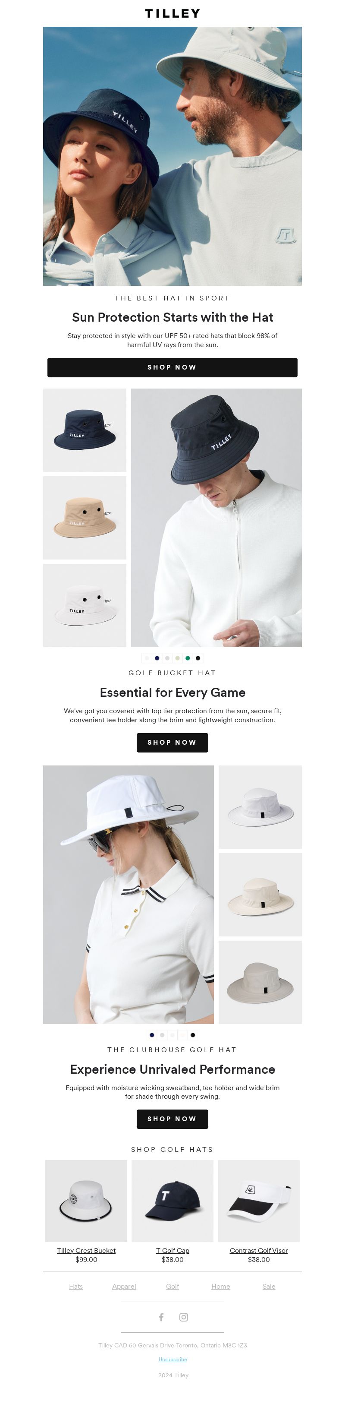Open the Instagram icon link

point(184,1317)
